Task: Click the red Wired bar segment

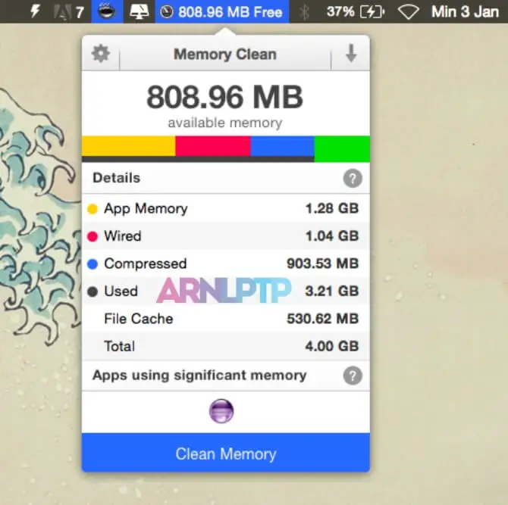Action: point(212,145)
